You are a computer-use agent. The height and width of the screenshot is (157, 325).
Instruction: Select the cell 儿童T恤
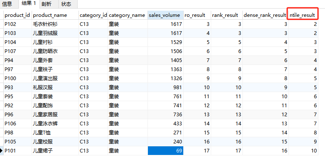(55, 132)
